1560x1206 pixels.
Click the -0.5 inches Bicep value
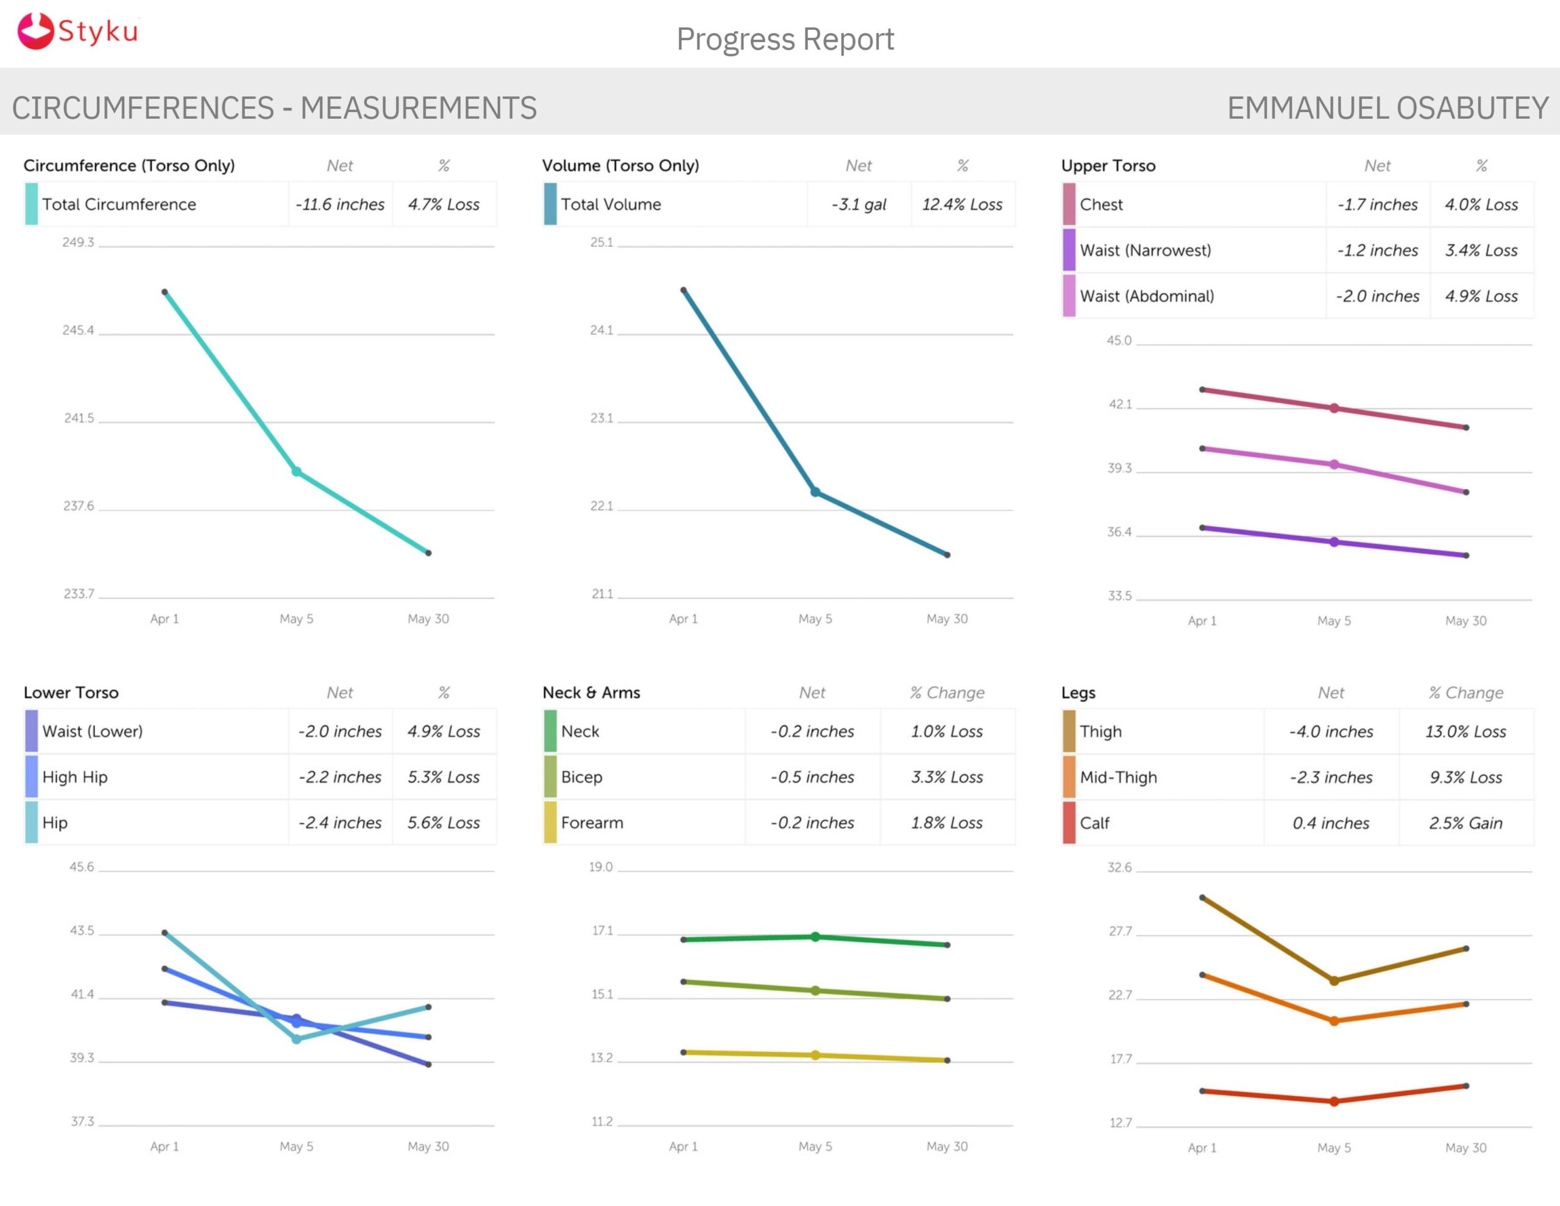pos(812,777)
